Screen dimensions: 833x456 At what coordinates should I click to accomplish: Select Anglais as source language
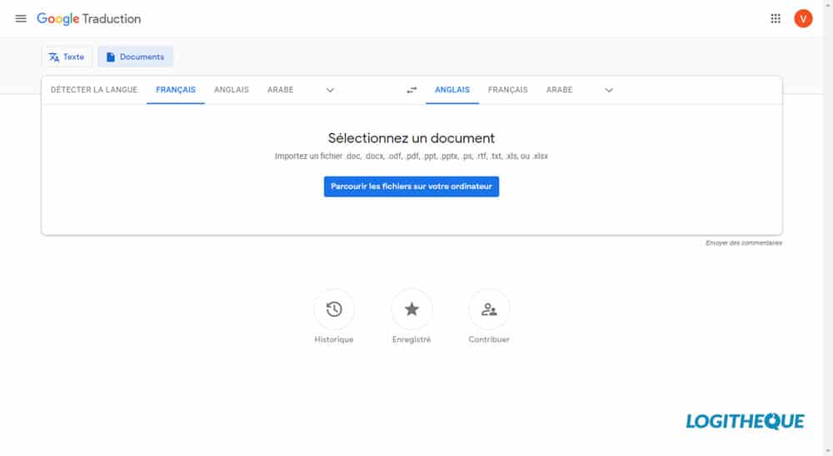point(231,90)
